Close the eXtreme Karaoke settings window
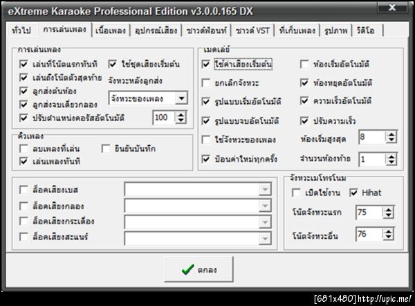 [392, 8]
